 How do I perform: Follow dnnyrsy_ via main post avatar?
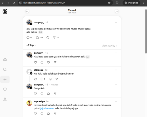point(31,24)
